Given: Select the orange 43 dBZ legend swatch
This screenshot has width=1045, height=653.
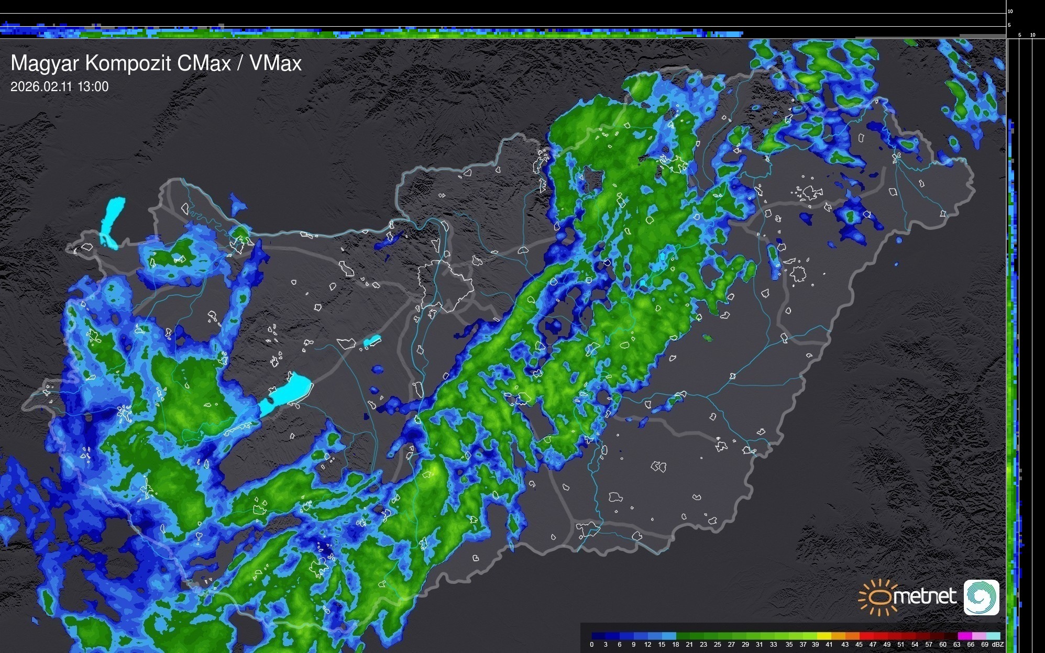Looking at the screenshot, I should pos(852,636).
